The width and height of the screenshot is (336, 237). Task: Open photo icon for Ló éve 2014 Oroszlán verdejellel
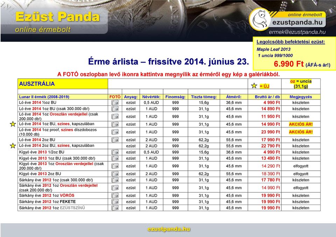tap(115, 117)
